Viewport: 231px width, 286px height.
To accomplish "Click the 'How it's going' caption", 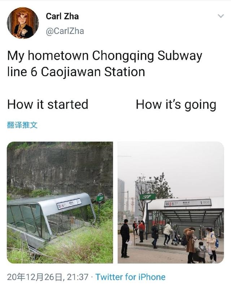I will (176, 105).
